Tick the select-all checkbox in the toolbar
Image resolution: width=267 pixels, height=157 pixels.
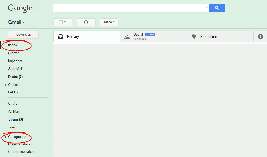tap(61, 22)
